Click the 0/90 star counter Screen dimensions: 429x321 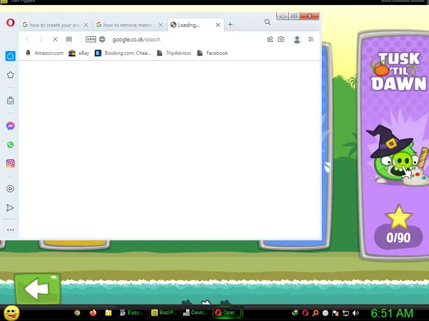[x=398, y=238]
